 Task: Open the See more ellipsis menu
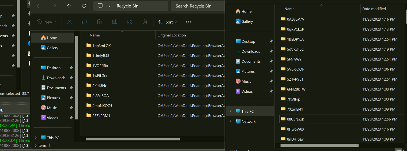(x=188, y=22)
